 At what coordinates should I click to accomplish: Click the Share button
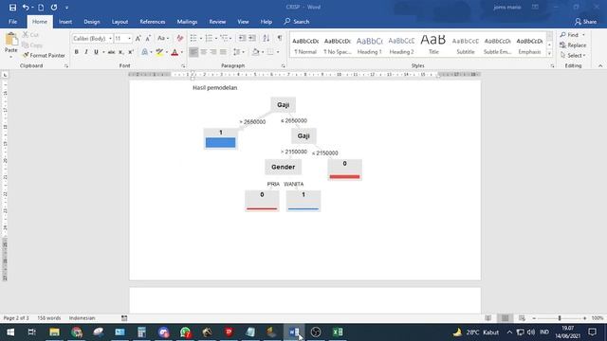point(585,22)
